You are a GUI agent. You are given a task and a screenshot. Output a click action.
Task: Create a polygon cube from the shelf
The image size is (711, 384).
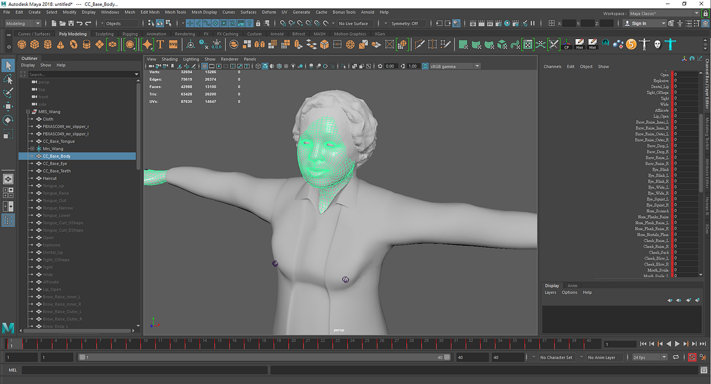coord(34,44)
